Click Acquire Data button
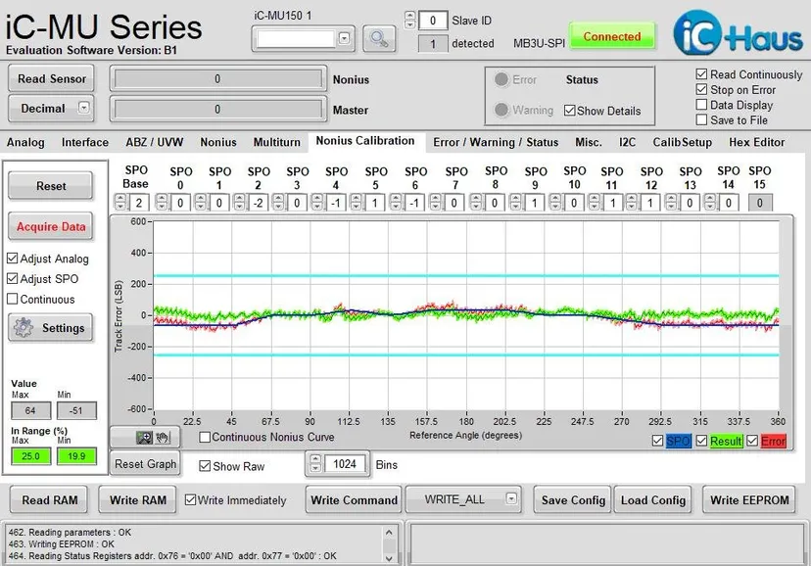The image size is (811, 566). 51,226
